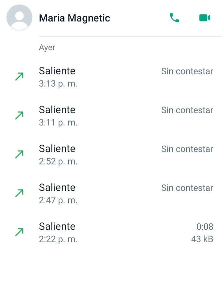This screenshot has height=282, width=222.
Task: Click Sin contestar status for 2:47 p. m. call
Action: [187, 188]
